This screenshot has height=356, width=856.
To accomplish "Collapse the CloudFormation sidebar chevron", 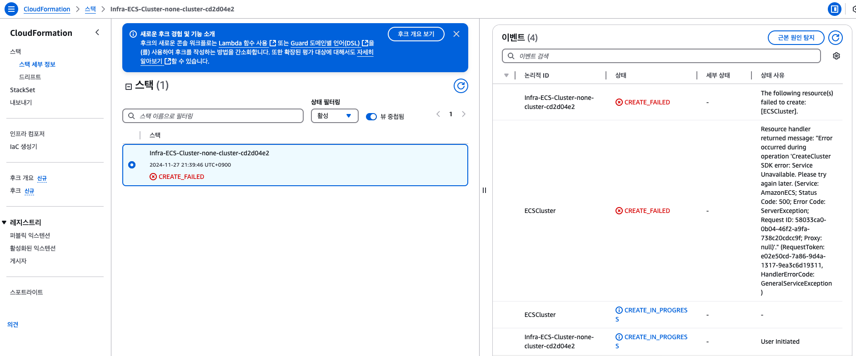I will pyautogui.click(x=97, y=32).
